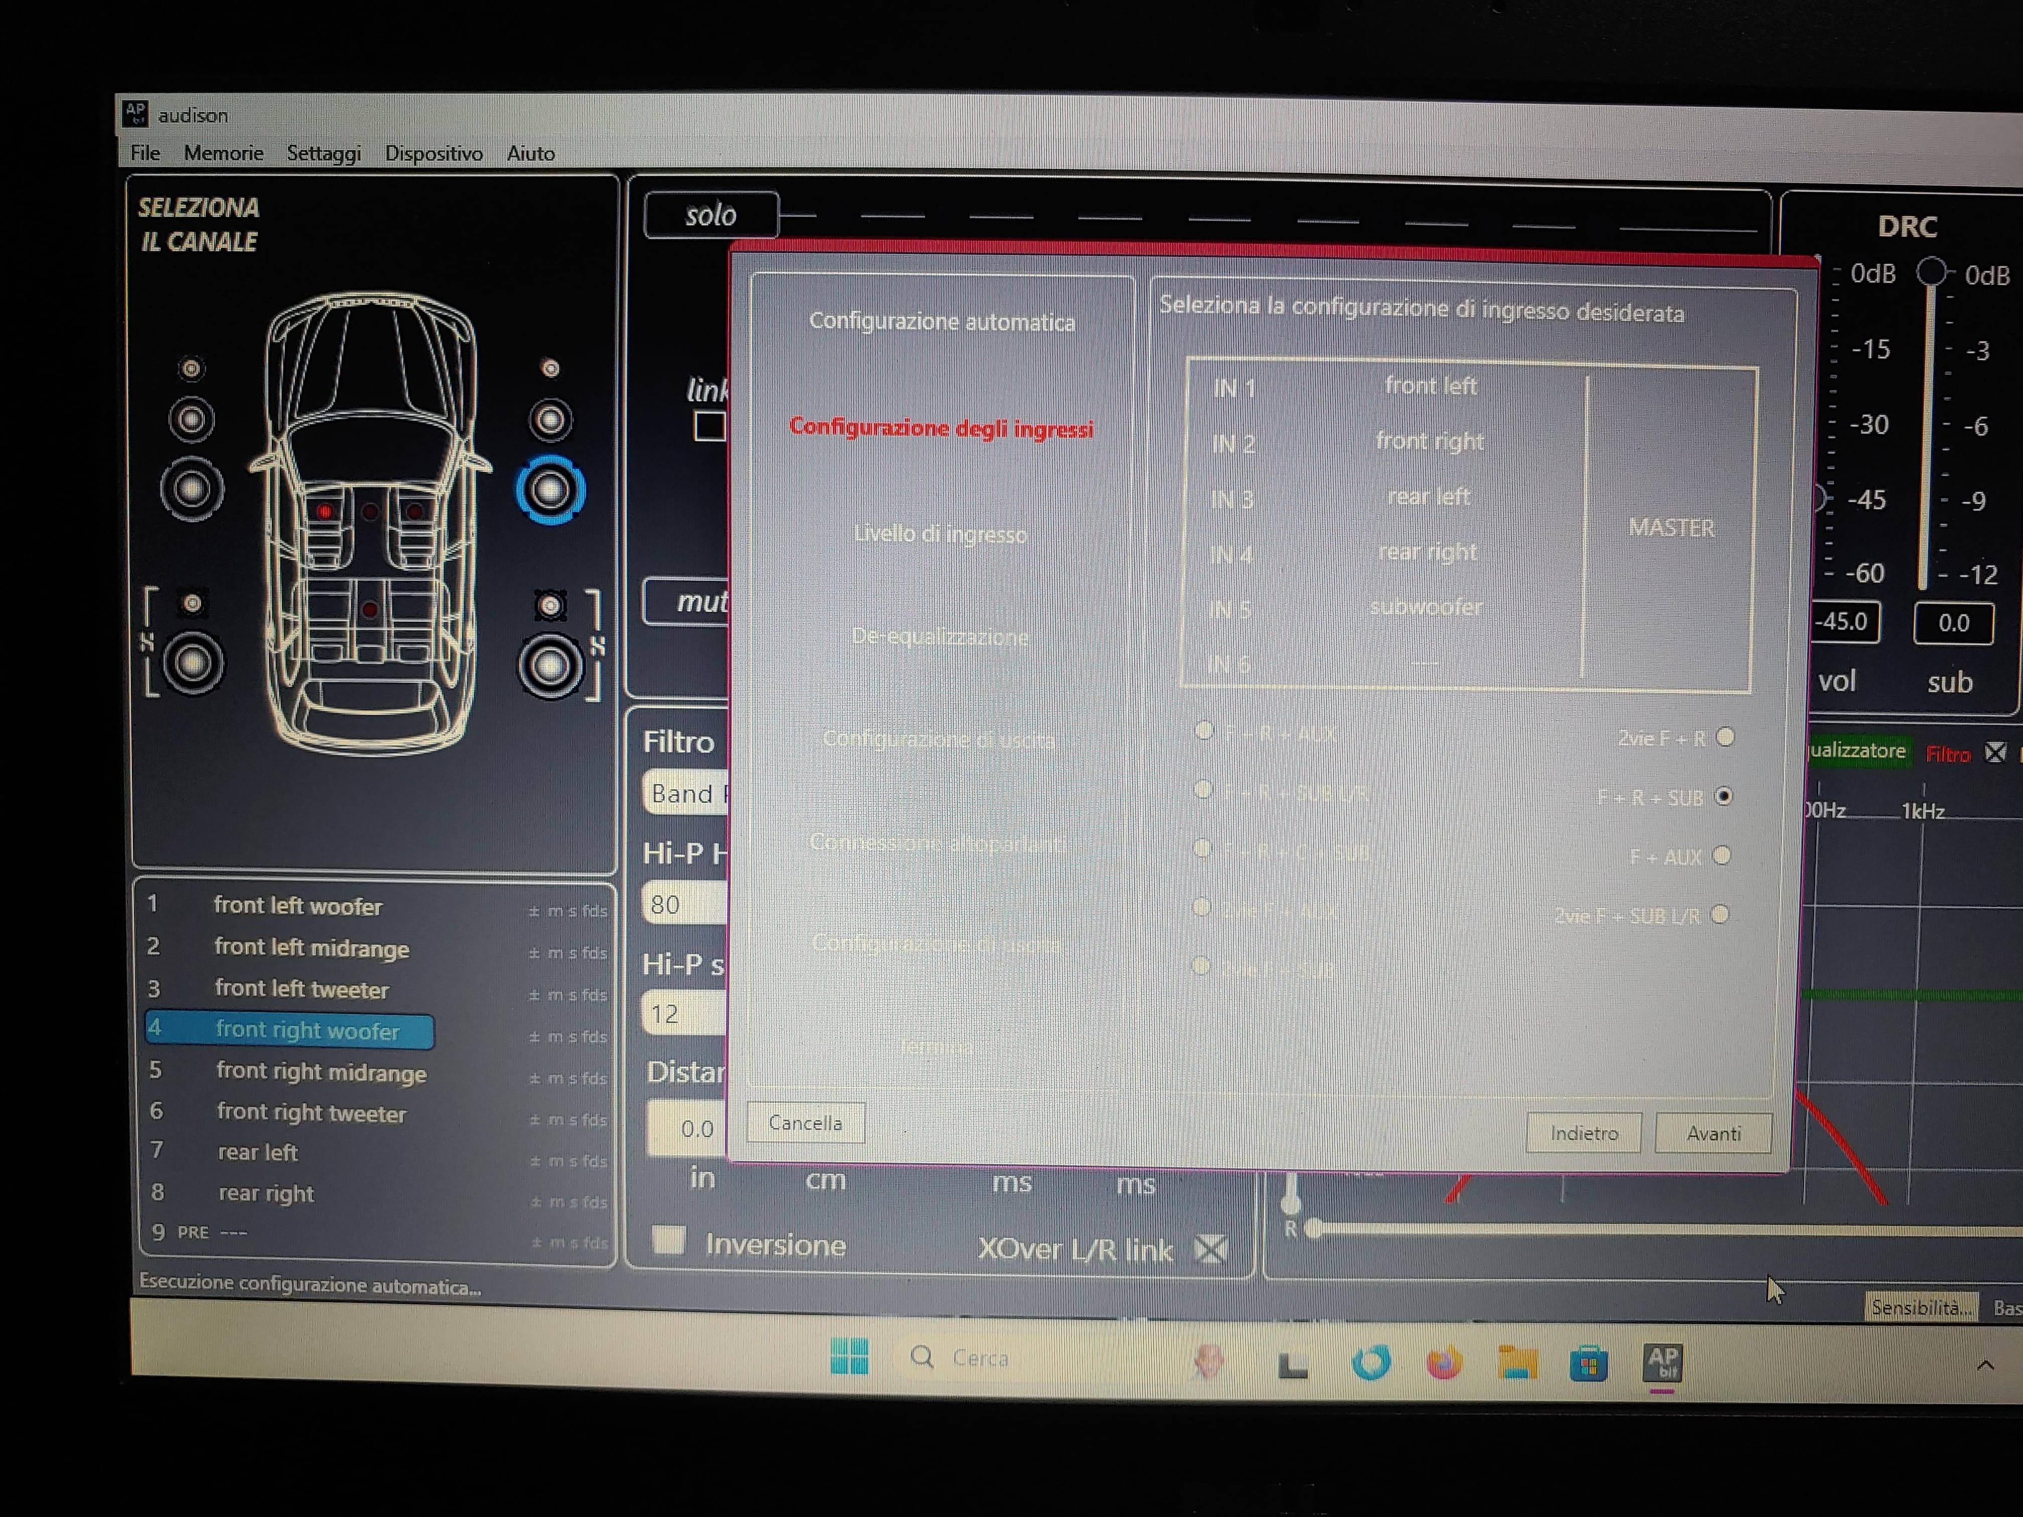Screen dimensions: 2023x1517
Task: Click the Indietro button
Action: pos(1584,1134)
